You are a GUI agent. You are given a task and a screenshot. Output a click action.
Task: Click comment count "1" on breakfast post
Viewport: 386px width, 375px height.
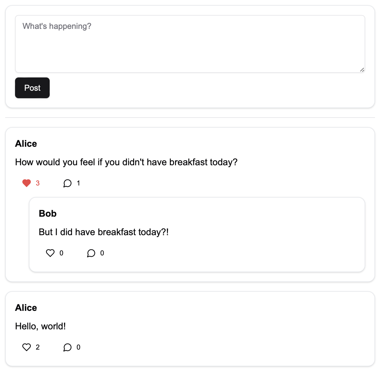(x=78, y=183)
